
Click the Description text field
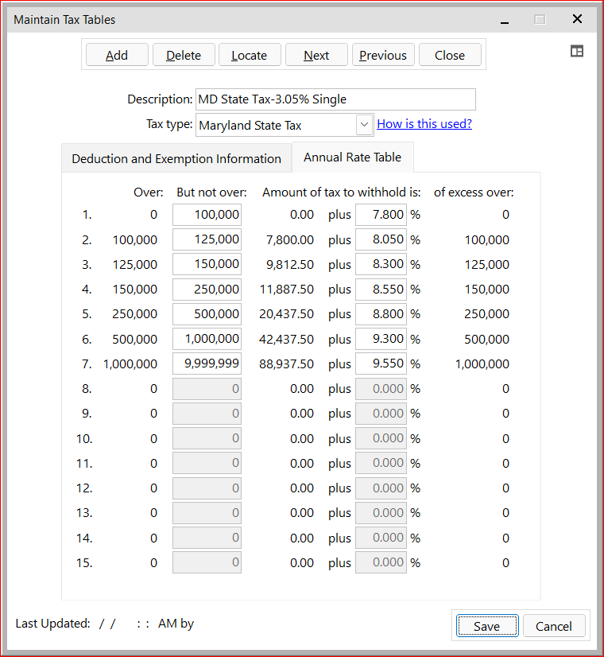tap(335, 99)
